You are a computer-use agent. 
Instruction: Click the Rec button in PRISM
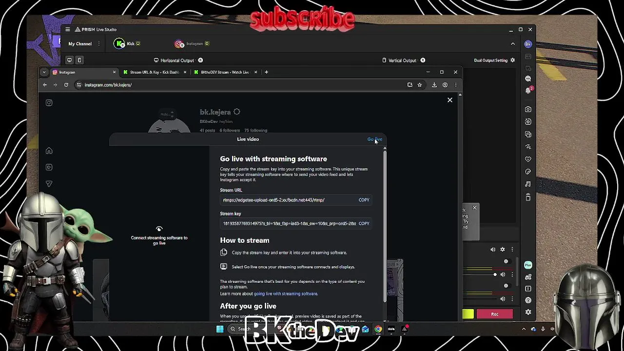pos(495,314)
